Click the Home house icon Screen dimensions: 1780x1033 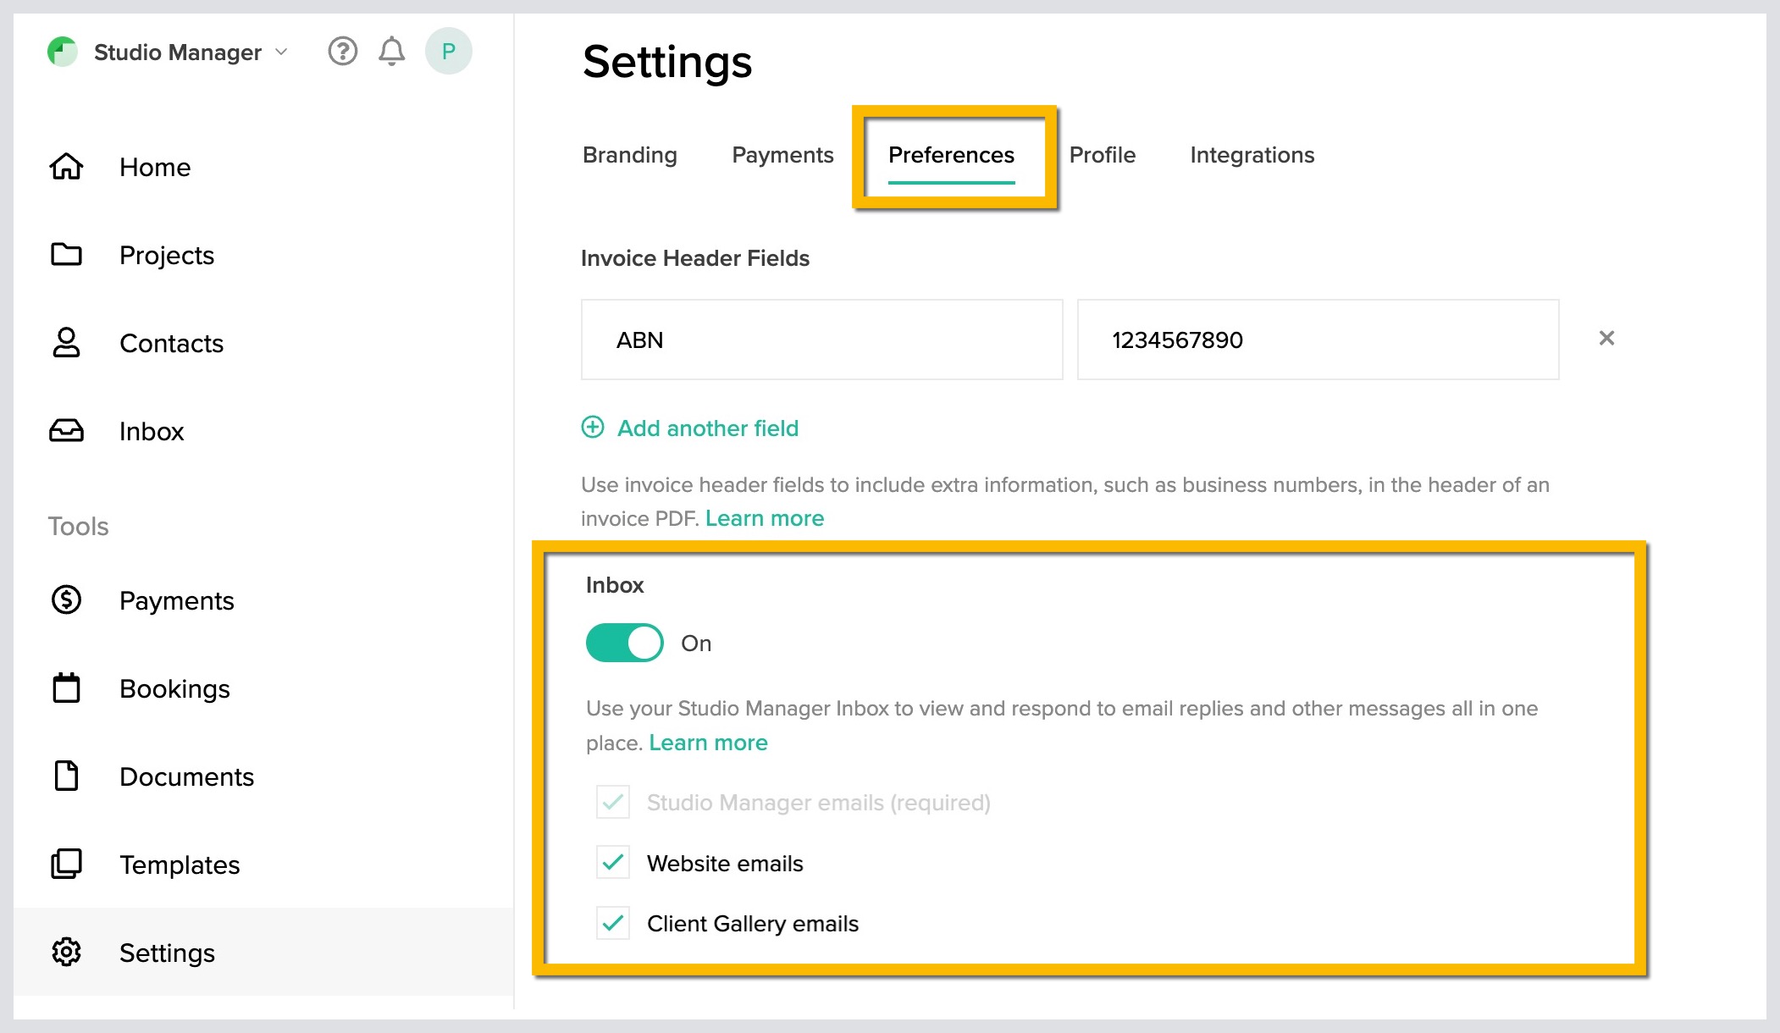tap(66, 167)
